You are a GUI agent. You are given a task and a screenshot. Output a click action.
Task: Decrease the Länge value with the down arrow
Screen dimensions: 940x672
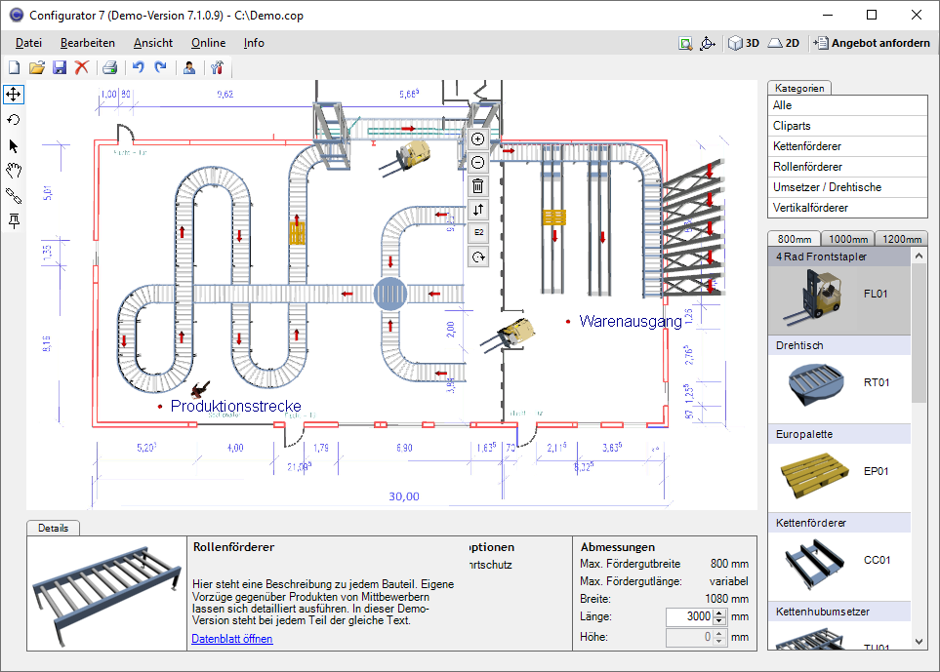point(720,621)
